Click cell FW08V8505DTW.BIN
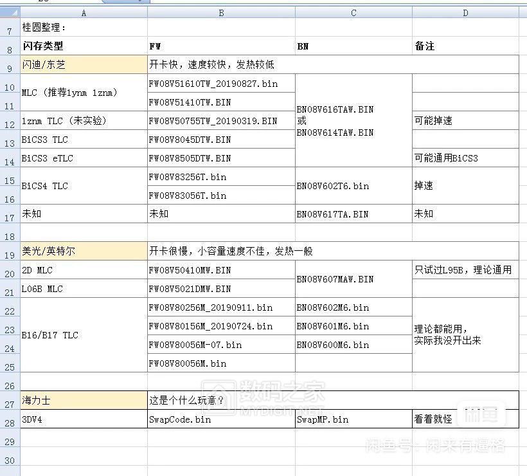Viewport: 527px width, 476px height. 221,158
